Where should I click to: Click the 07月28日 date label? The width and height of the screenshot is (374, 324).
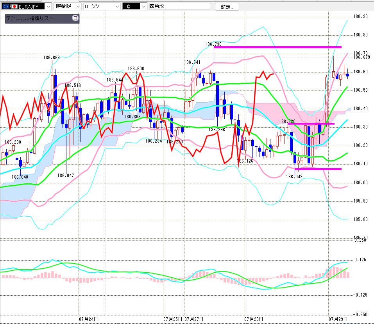click(254, 319)
